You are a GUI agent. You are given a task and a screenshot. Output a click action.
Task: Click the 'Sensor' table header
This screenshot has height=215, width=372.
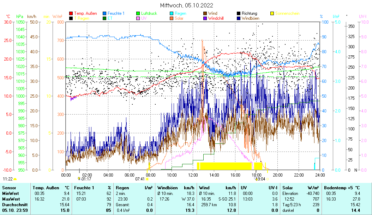(9, 188)
